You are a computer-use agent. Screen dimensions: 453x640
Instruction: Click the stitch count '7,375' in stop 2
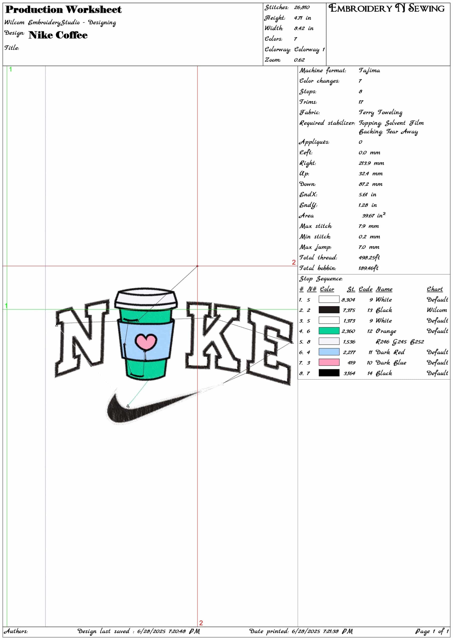[349, 310]
